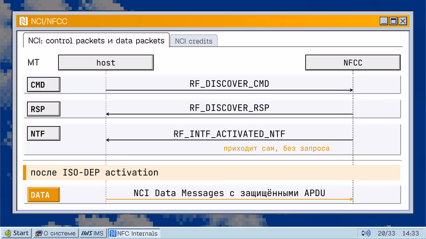Screen dimensions: 426x239
Task: Click the NFC logo icon in title bar
Action: 24,21
